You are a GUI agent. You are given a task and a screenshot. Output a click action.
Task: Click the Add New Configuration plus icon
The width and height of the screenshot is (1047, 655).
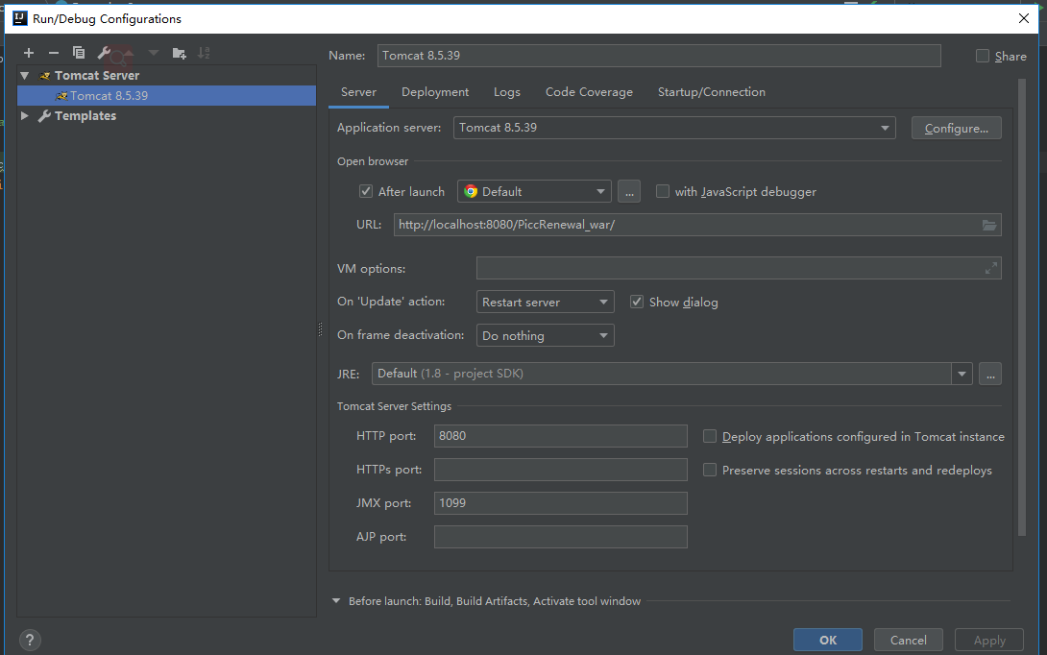29,53
